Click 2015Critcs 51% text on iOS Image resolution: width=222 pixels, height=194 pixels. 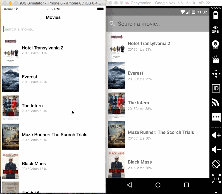[34, 53]
